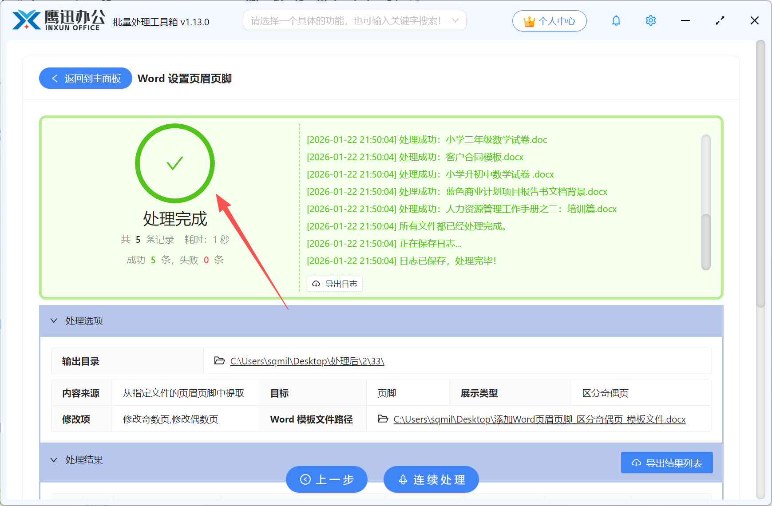The image size is (772, 506).
Task: Open the notifications bell icon
Action: point(616,20)
